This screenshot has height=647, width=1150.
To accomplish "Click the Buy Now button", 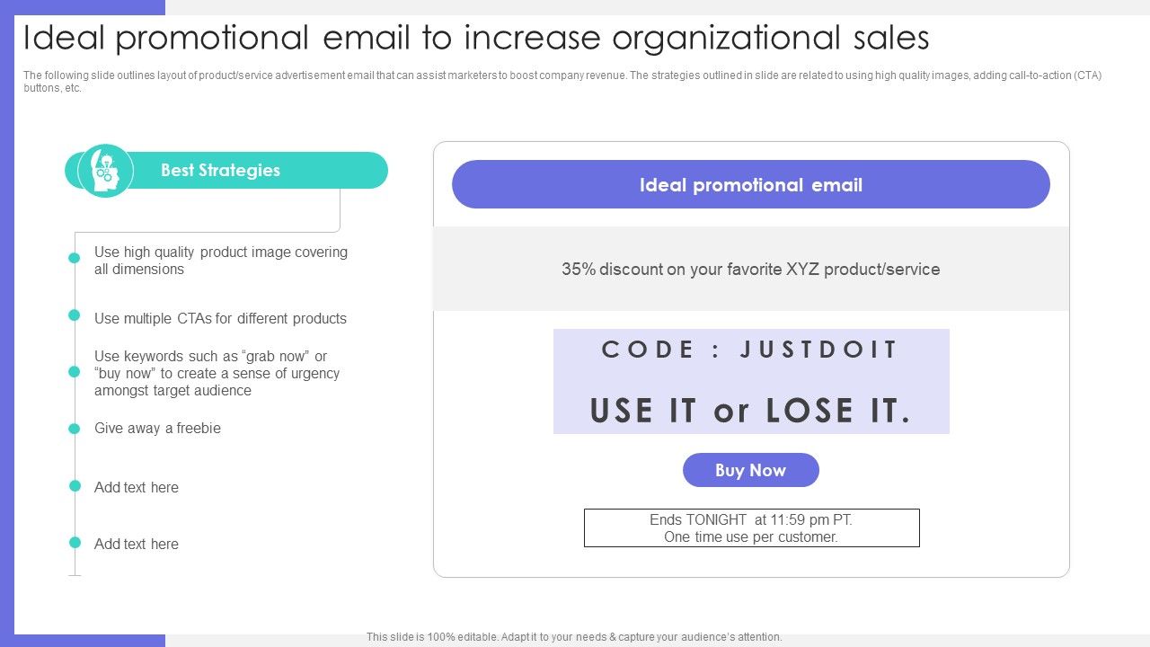I will (751, 470).
